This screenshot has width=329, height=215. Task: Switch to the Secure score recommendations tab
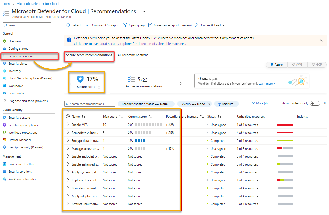coord(89,55)
